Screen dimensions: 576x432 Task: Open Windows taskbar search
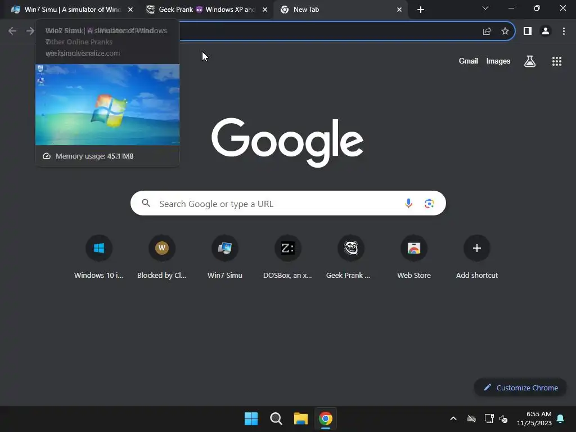276,418
